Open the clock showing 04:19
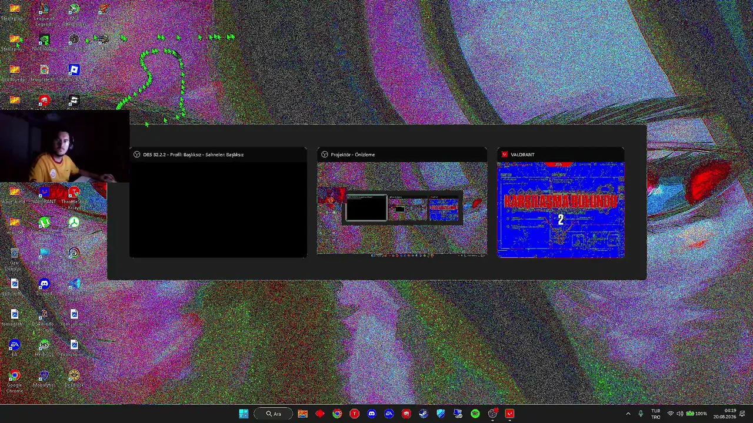753x423 pixels. click(724, 414)
